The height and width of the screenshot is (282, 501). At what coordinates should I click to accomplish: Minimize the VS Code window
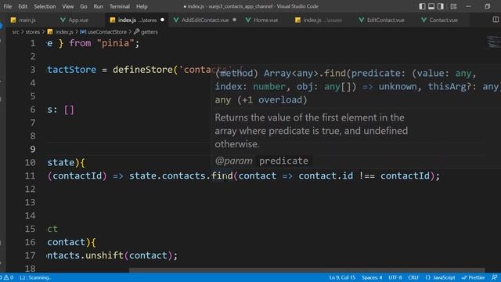[x=468, y=6]
